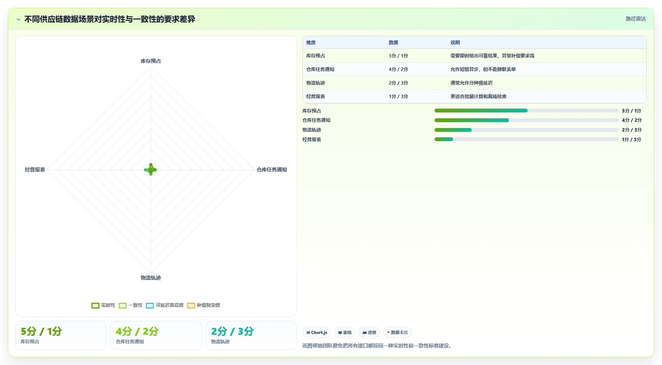This screenshot has width=662, height=365.
Task: Click the 路径雷达 label at top right
Action: 636,19
